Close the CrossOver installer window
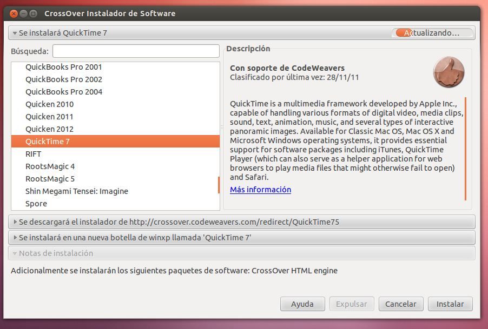Screen dimensions: 488x329 click(x=14, y=14)
